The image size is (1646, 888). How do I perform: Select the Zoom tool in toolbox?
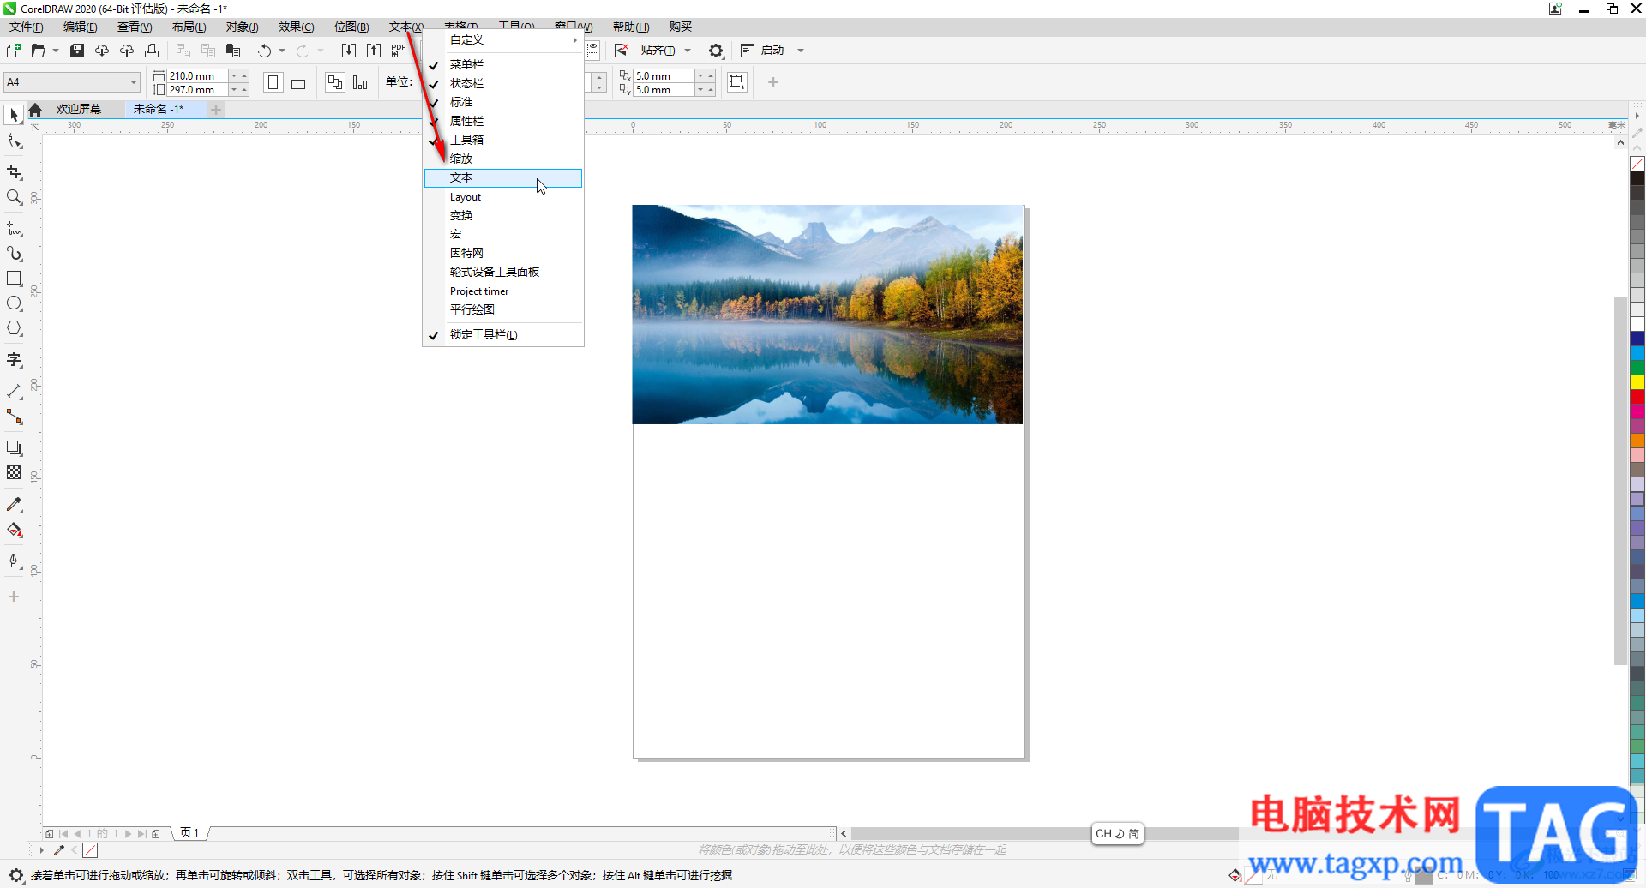coord(14,197)
